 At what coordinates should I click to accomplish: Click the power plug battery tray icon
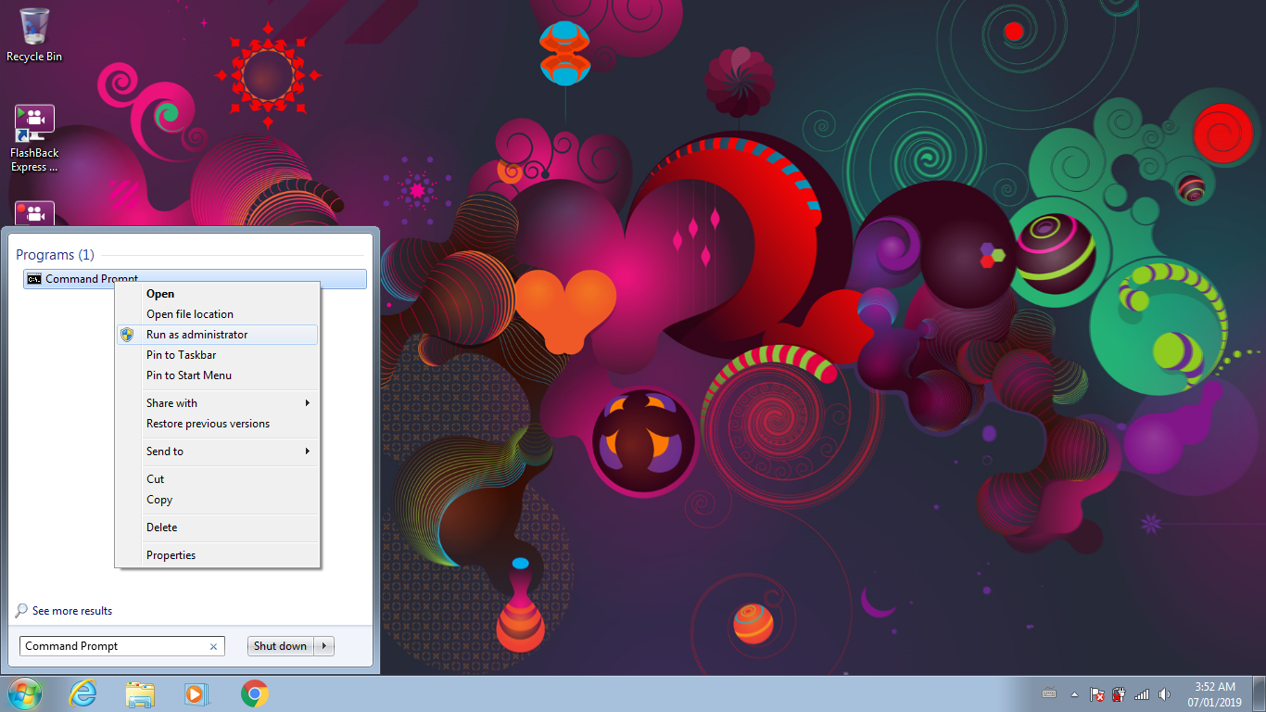coord(1120,693)
